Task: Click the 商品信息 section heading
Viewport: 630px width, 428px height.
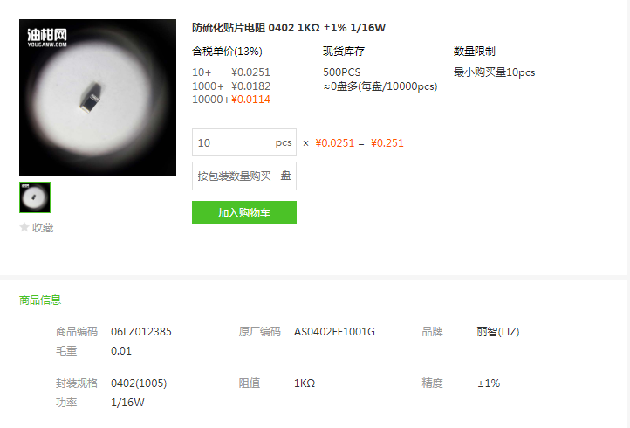Action: tap(40, 300)
